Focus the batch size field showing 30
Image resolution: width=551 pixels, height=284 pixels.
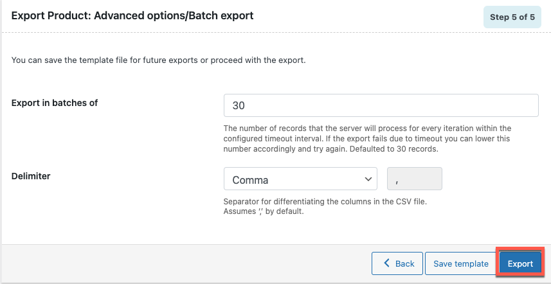pos(381,105)
